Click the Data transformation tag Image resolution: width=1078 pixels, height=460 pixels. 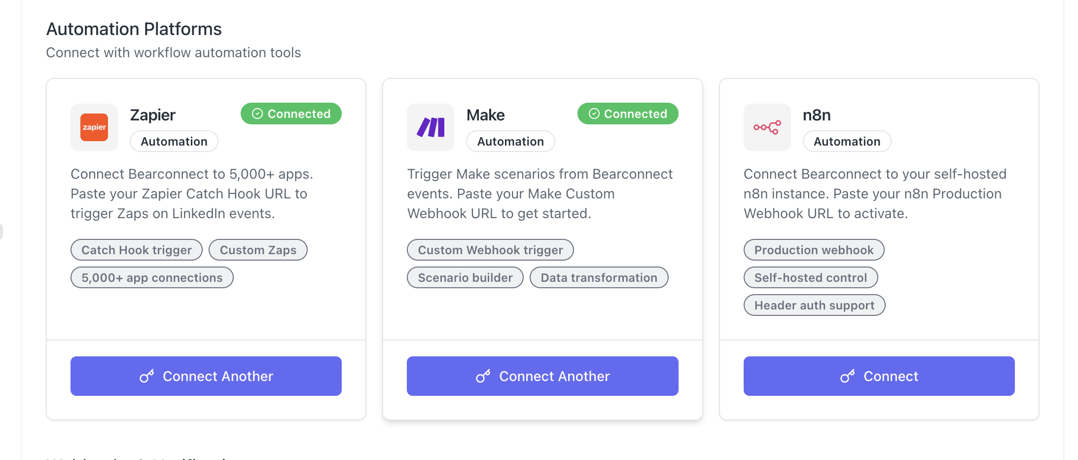pyautogui.click(x=599, y=278)
